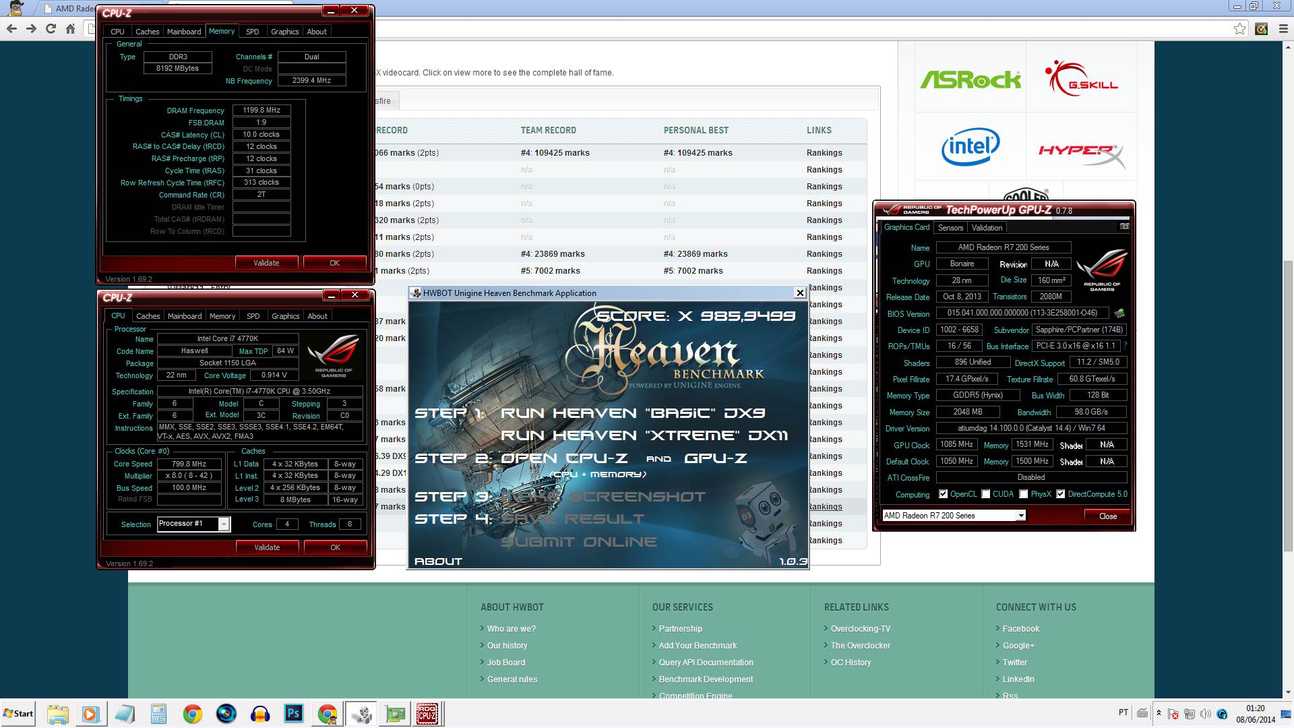Open the first Chrome icon in the taskbar
Viewport: 1294px width, 728px height.
click(192, 714)
